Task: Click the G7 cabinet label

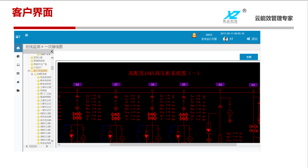Action: point(116,85)
